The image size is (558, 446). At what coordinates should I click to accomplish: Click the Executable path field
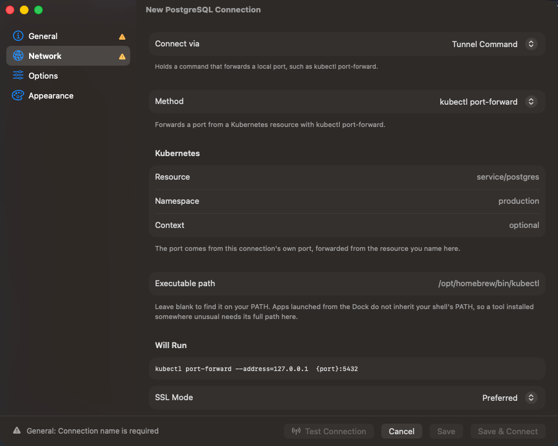347,284
